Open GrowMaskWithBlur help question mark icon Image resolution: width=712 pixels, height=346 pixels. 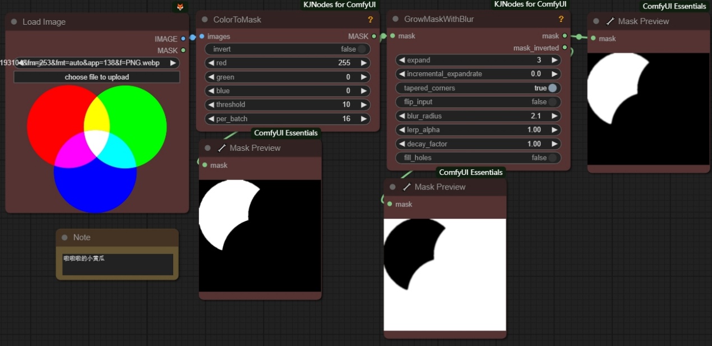(561, 19)
